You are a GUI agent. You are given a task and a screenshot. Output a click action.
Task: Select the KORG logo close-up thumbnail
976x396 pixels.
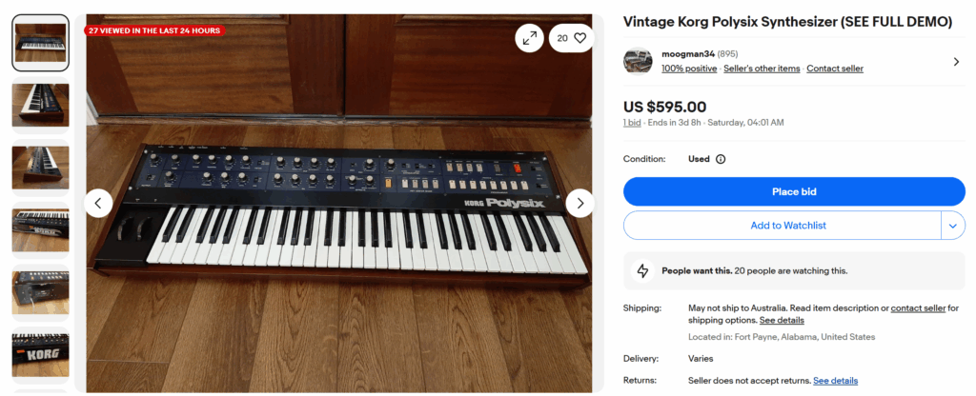(40, 355)
